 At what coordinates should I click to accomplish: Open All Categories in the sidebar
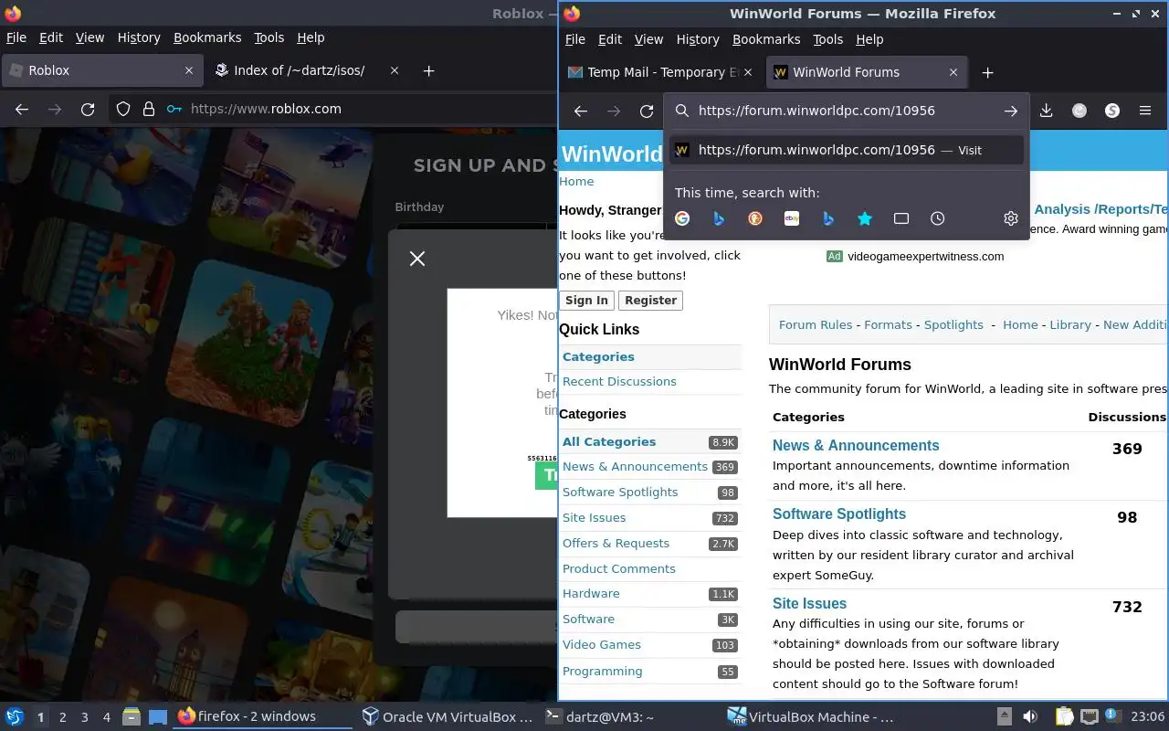click(609, 441)
